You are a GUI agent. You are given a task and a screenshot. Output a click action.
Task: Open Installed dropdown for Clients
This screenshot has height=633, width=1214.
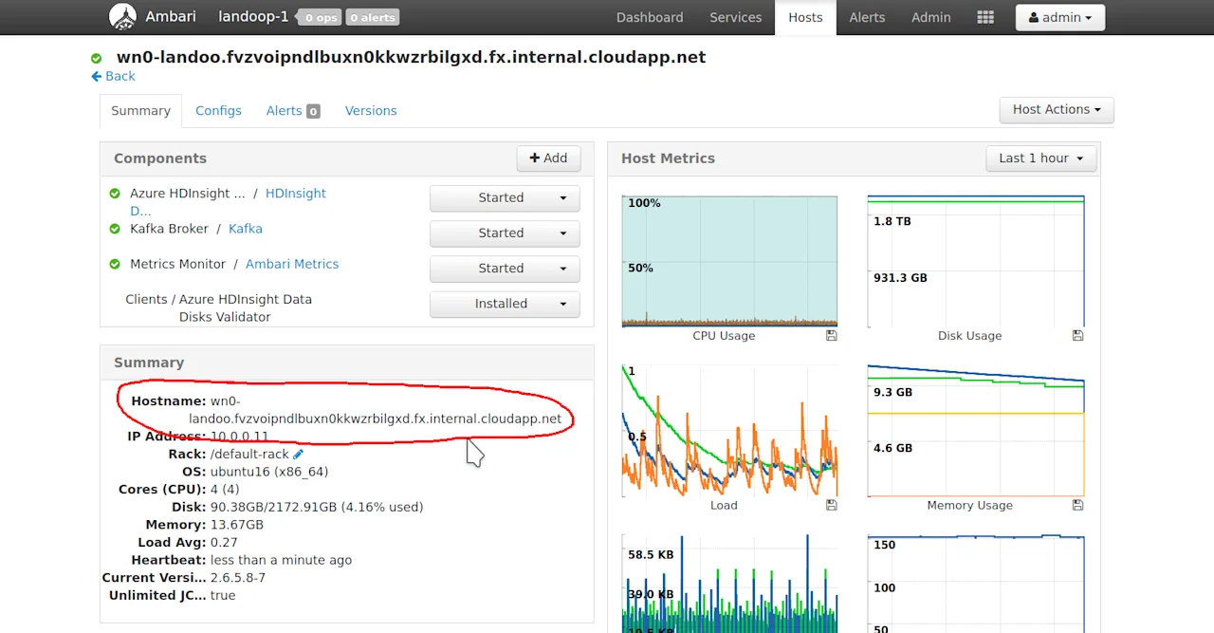[505, 304]
